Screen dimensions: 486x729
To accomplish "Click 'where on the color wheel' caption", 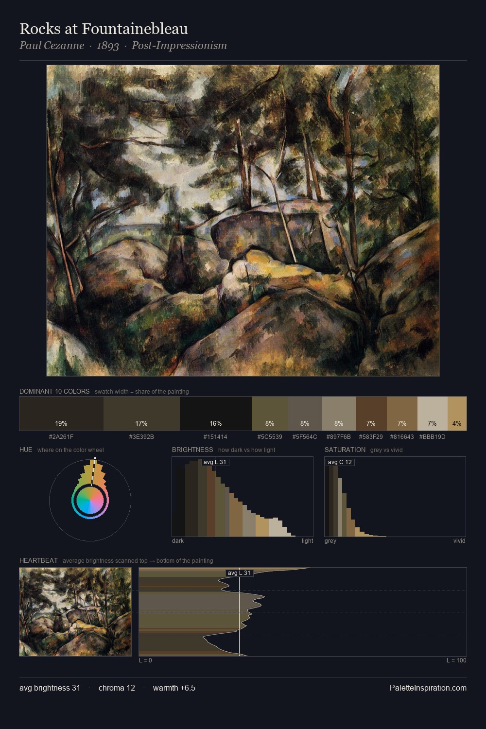I will click(70, 450).
